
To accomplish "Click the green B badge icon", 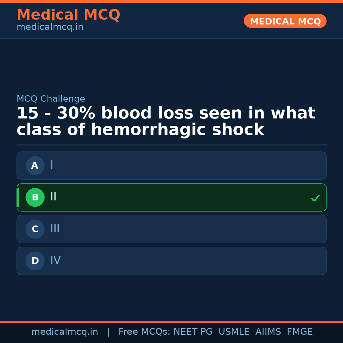I will pyautogui.click(x=35, y=197).
